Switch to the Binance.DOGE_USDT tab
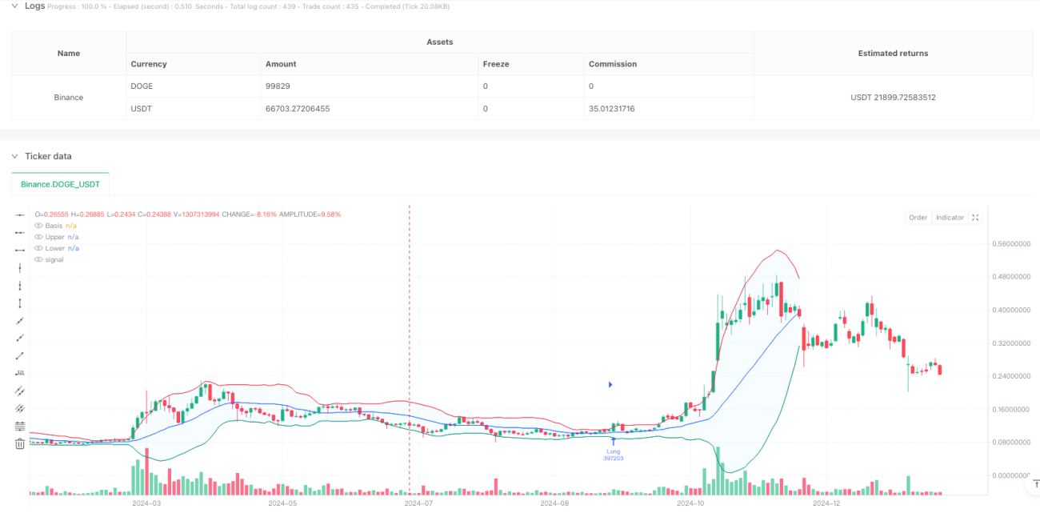The height and width of the screenshot is (517, 1040). pos(60,184)
